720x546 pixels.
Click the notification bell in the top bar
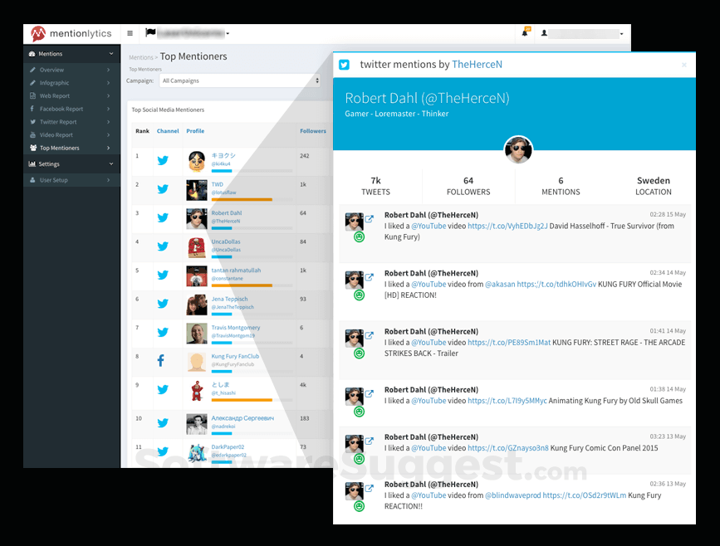click(527, 31)
